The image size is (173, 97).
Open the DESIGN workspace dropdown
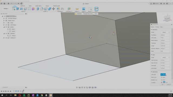[x=6, y=9]
